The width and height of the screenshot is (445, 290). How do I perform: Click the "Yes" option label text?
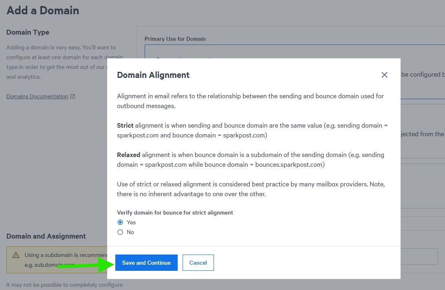(131, 222)
